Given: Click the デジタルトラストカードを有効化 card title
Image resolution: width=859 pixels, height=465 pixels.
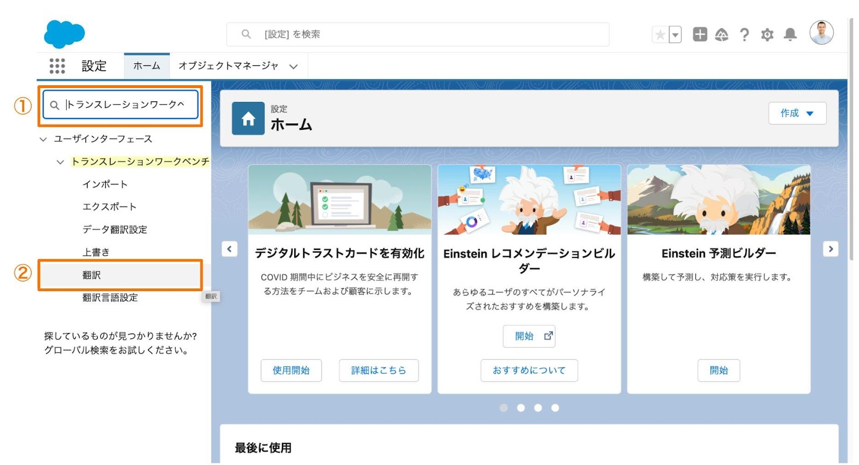Looking at the screenshot, I should point(340,253).
